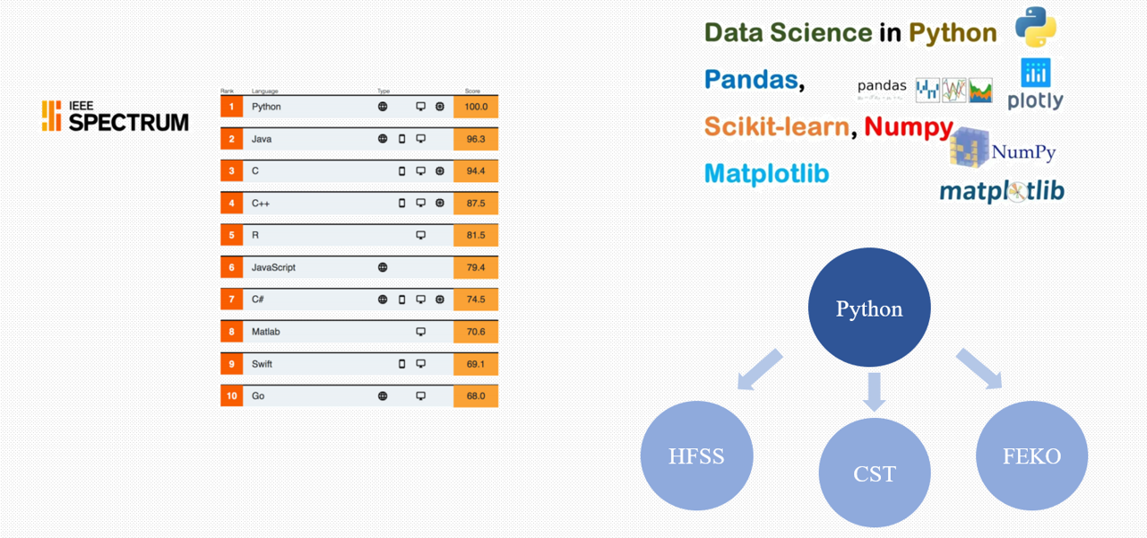Click the matplotlib logo image
The height and width of the screenshot is (538, 1147).
click(1002, 192)
